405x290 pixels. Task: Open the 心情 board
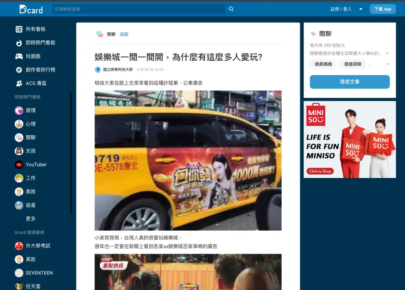tap(30, 124)
